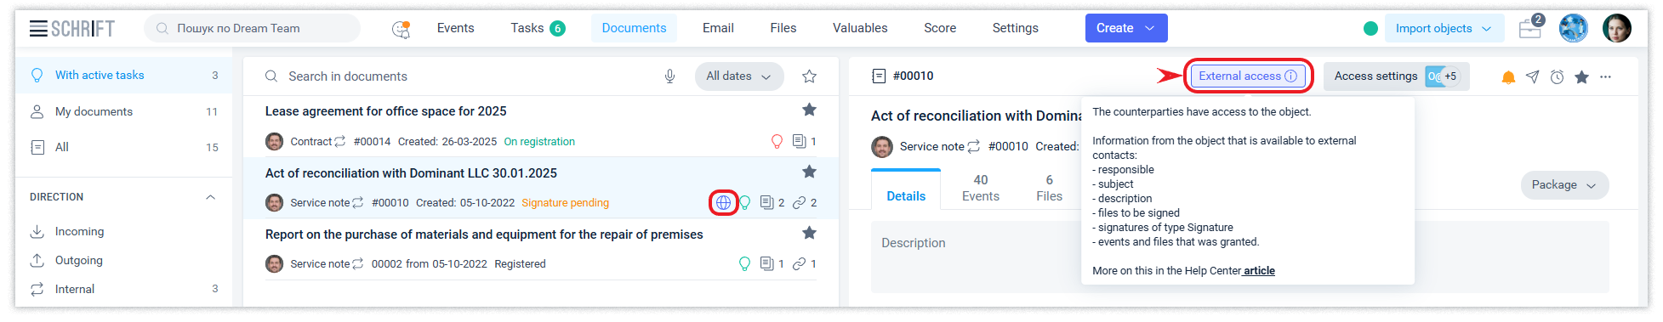1663x322 pixels.
Task: Click the microphone voice search icon
Action: click(670, 76)
